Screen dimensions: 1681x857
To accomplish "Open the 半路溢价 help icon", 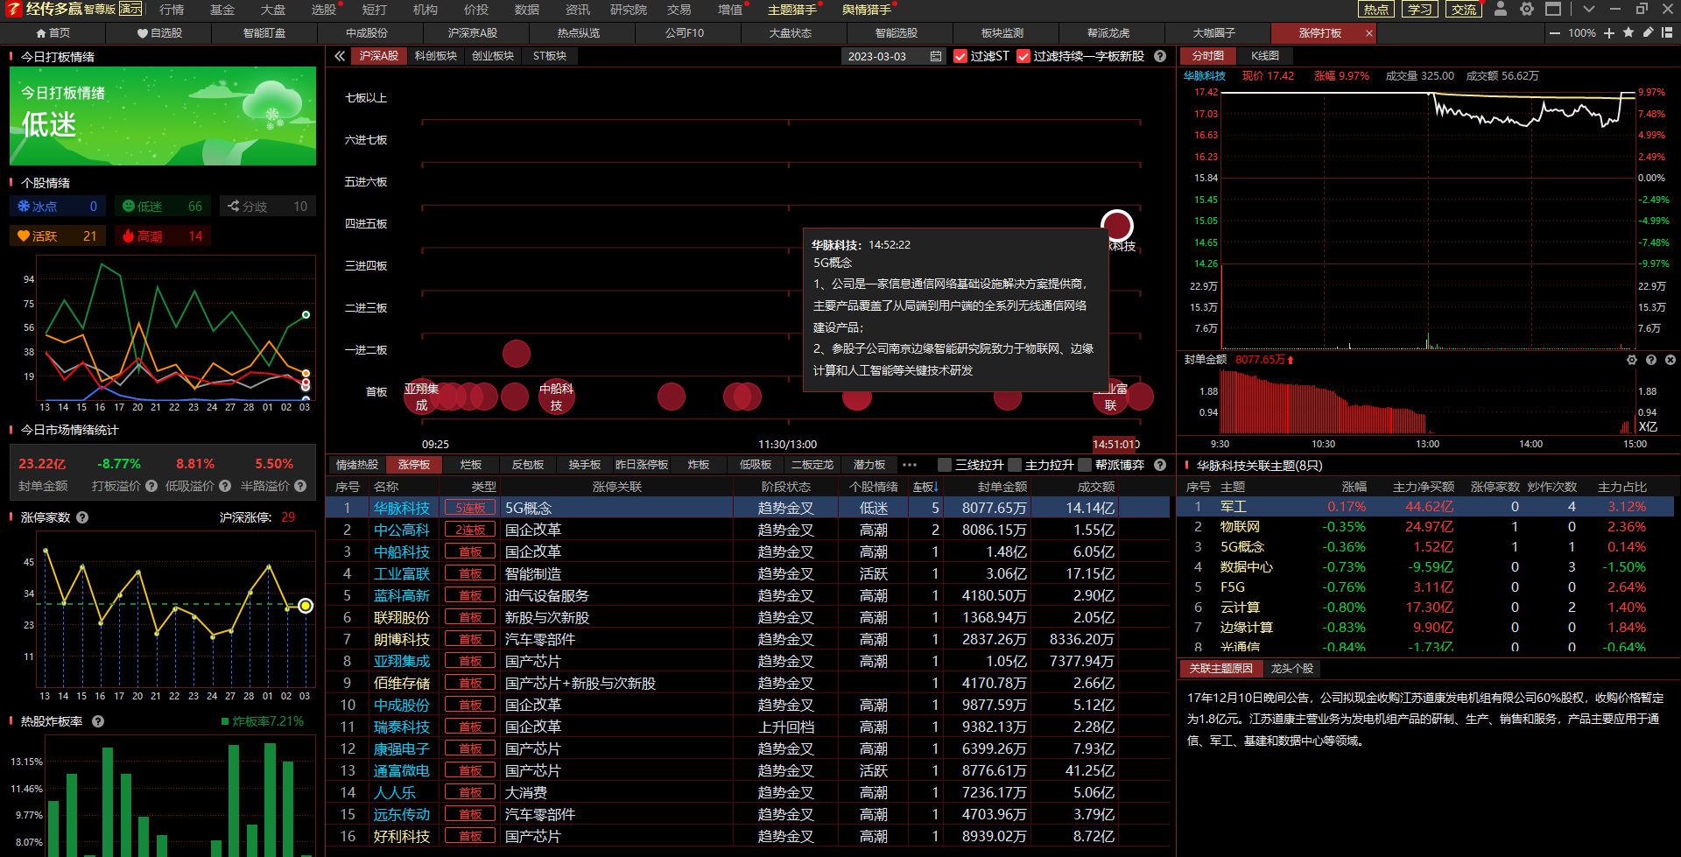I will point(300,486).
